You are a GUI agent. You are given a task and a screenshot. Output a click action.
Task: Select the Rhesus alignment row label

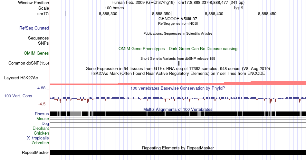point(42,114)
